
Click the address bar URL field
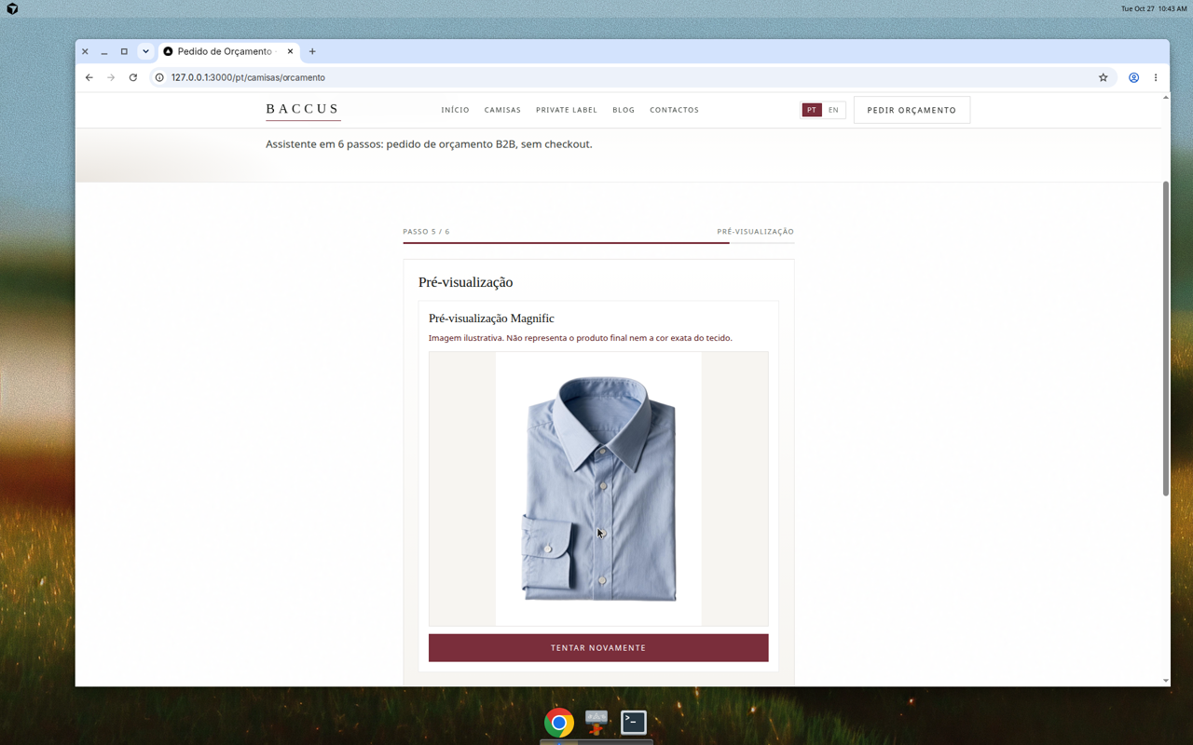pos(624,77)
